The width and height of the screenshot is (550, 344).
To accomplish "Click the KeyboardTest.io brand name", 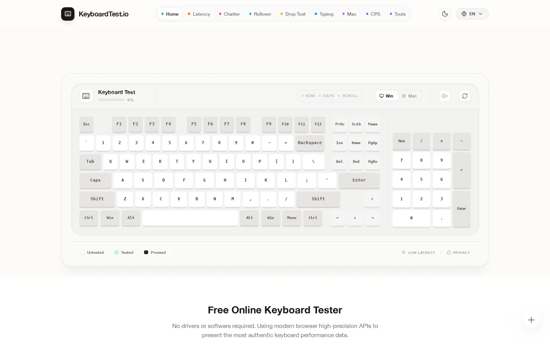I will tap(104, 14).
